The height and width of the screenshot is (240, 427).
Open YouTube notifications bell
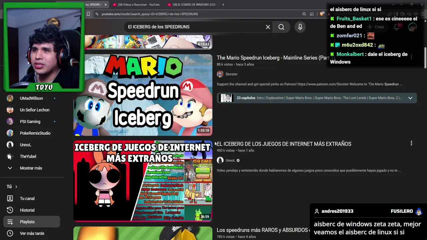click(x=397, y=27)
